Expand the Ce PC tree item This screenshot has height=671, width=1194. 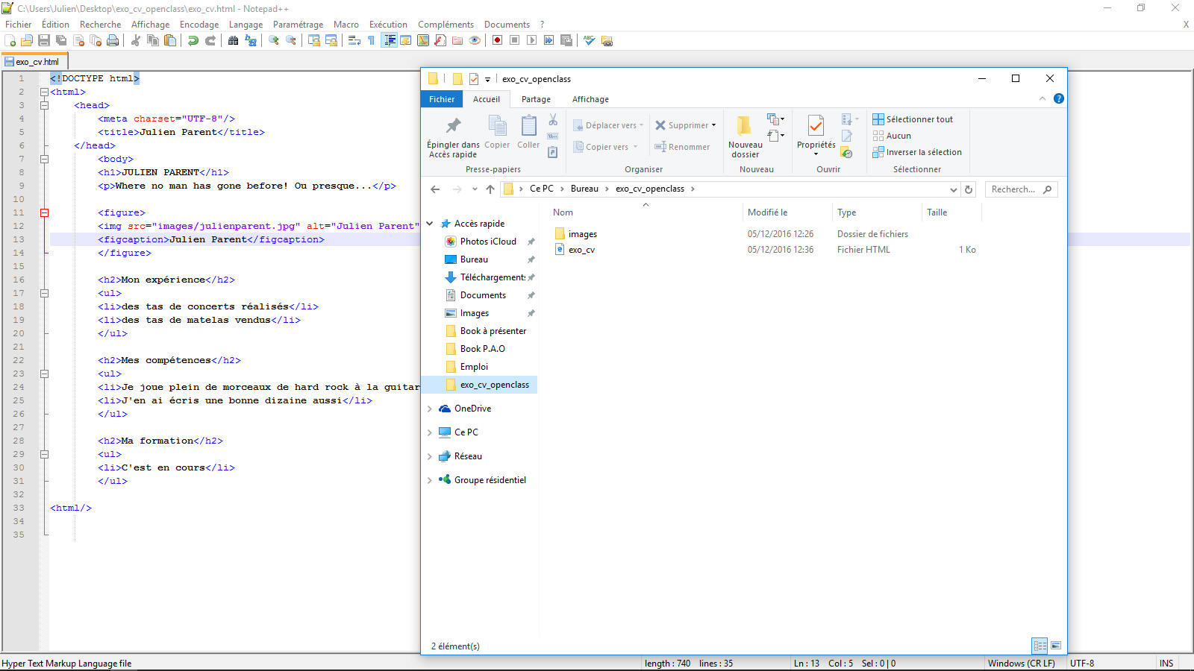pyautogui.click(x=430, y=432)
